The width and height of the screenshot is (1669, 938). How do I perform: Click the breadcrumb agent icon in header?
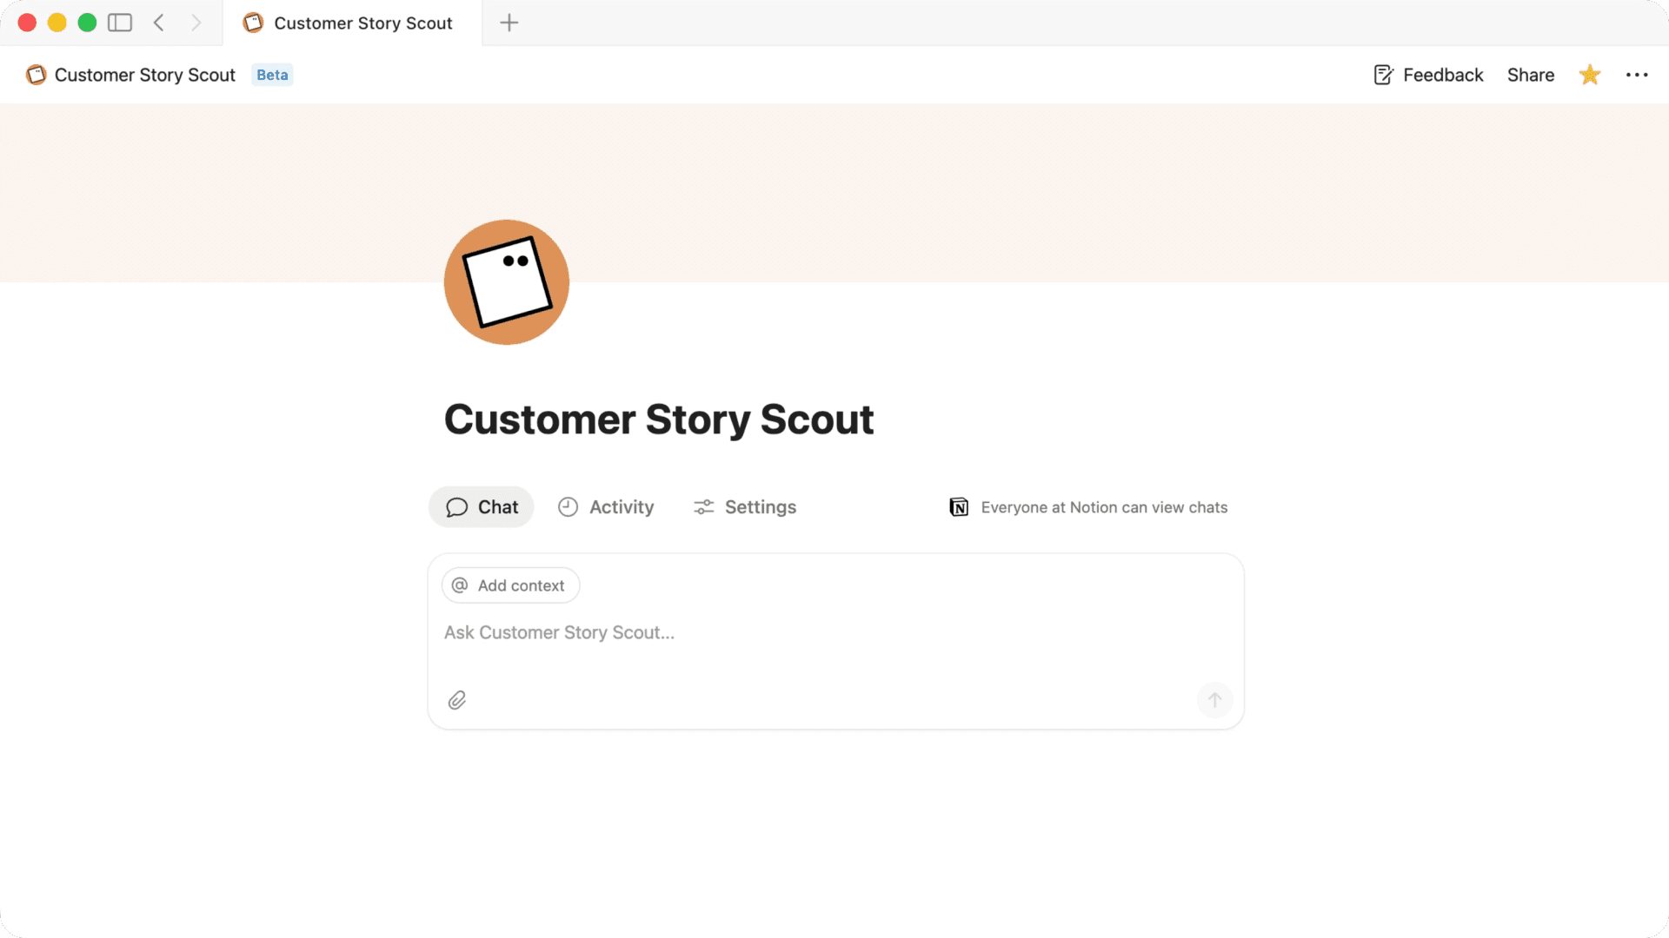36,75
